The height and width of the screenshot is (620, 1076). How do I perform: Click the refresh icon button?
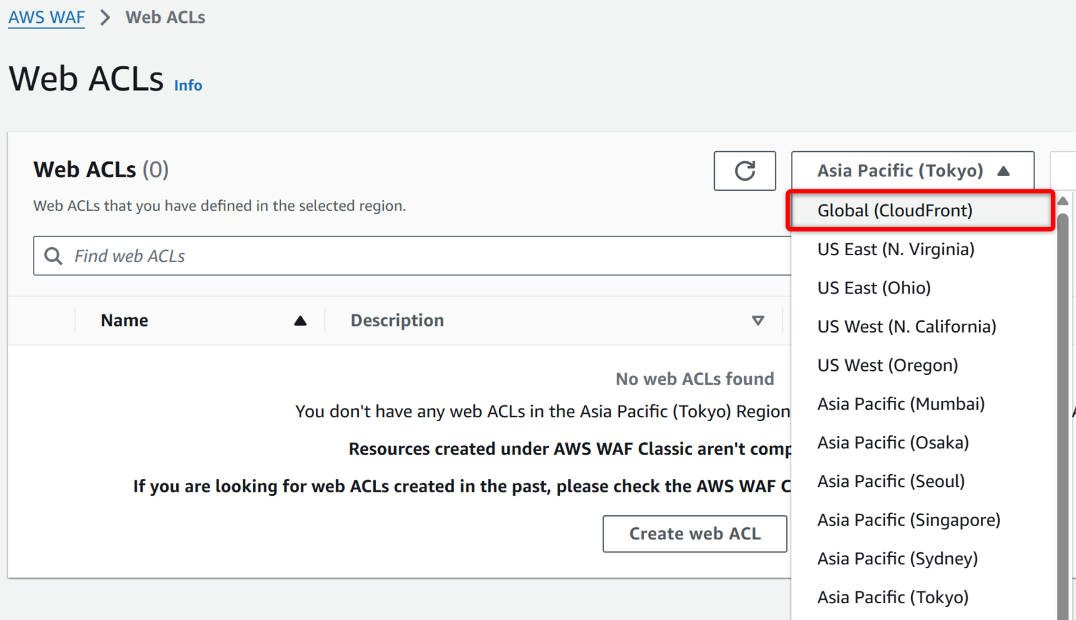tap(744, 171)
